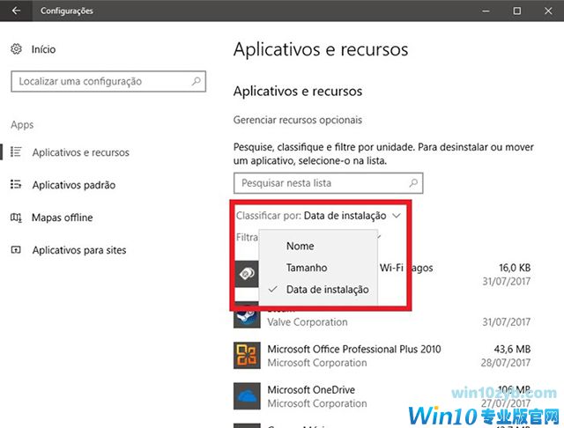Click magnifier icon in settings search box

(196, 81)
